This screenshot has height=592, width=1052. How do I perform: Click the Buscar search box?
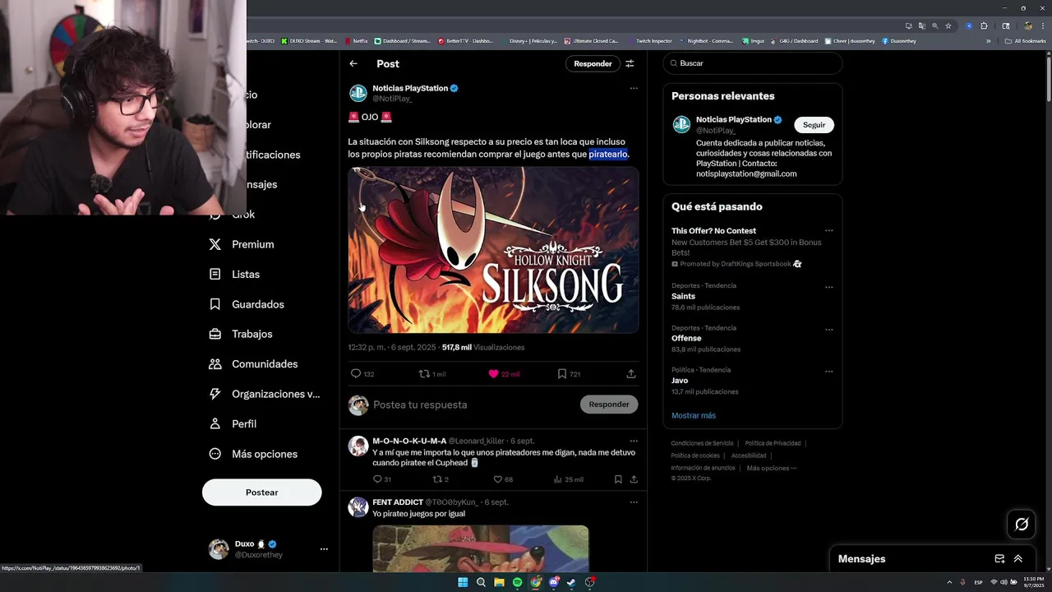[x=752, y=63]
